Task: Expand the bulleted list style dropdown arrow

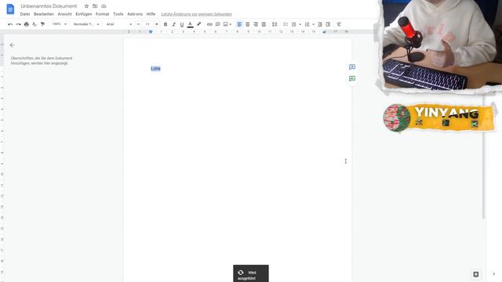Action: click(300, 24)
